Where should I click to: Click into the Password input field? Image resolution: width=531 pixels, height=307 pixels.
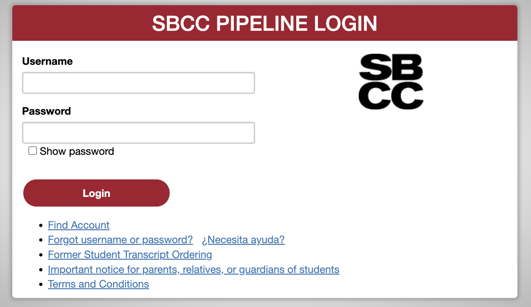(139, 133)
